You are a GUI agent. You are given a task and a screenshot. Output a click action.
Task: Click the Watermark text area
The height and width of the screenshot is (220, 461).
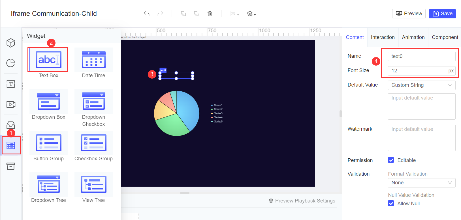click(x=422, y=138)
